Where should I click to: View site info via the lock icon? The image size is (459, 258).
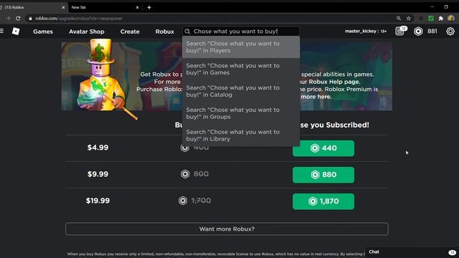(x=30, y=19)
